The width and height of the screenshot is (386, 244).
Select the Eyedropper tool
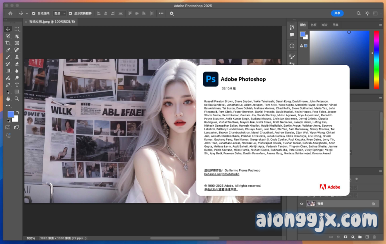(8, 50)
